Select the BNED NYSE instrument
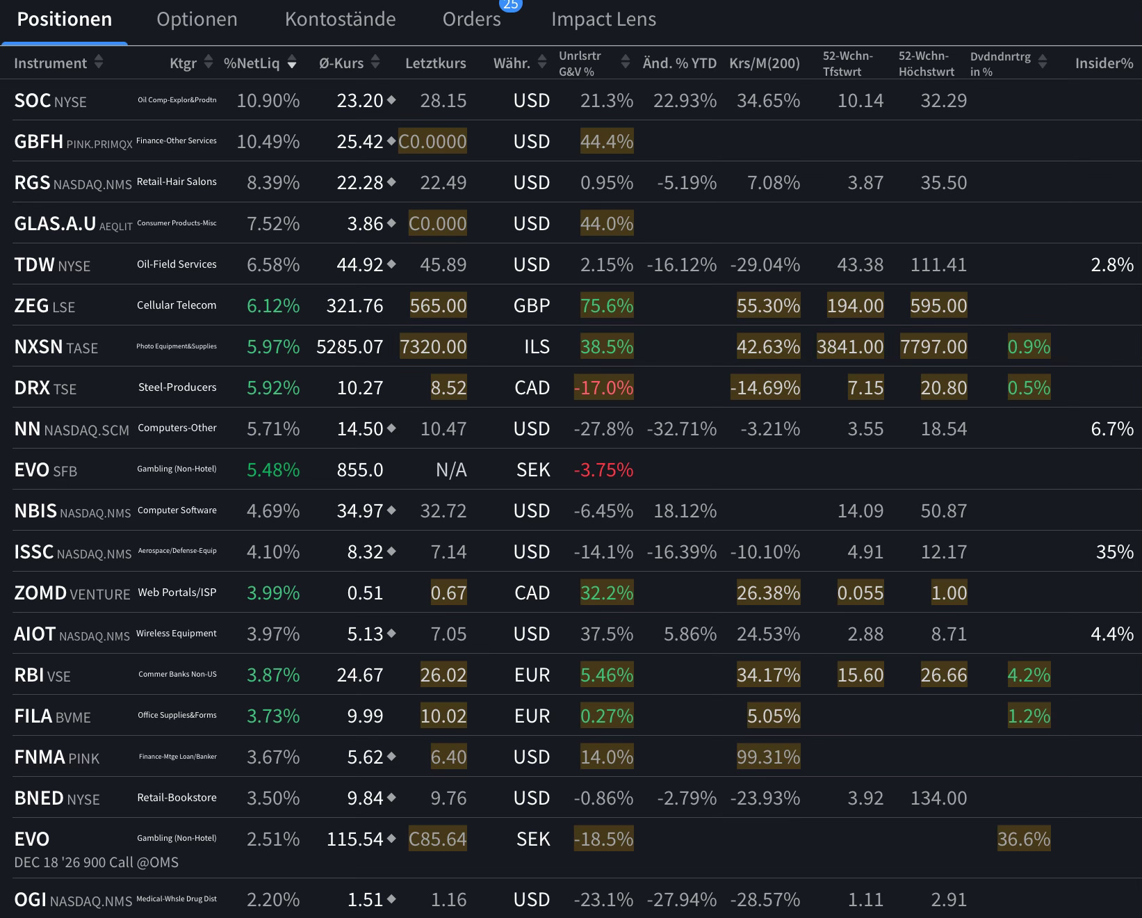 click(57, 798)
